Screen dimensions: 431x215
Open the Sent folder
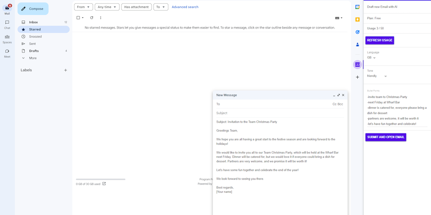[x=43, y=44]
